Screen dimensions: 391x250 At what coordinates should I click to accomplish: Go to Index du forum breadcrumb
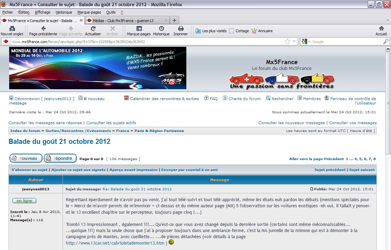tap(25, 131)
